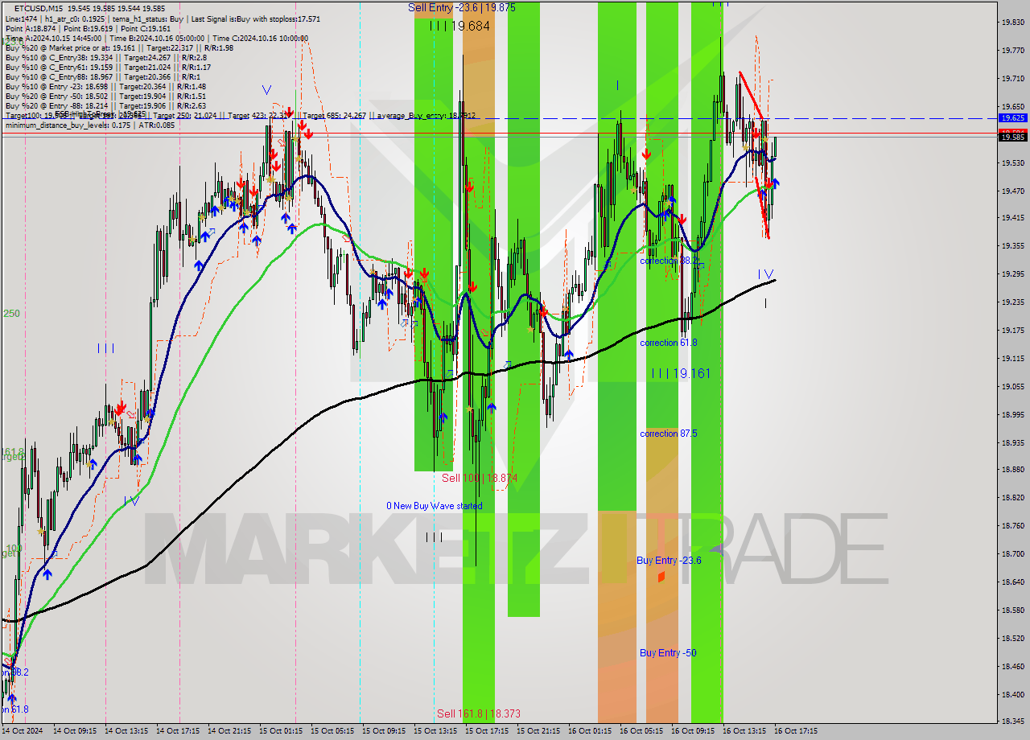Click the 19.235 price axis value
Image resolution: width=1030 pixels, height=740 pixels.
click(x=1012, y=302)
